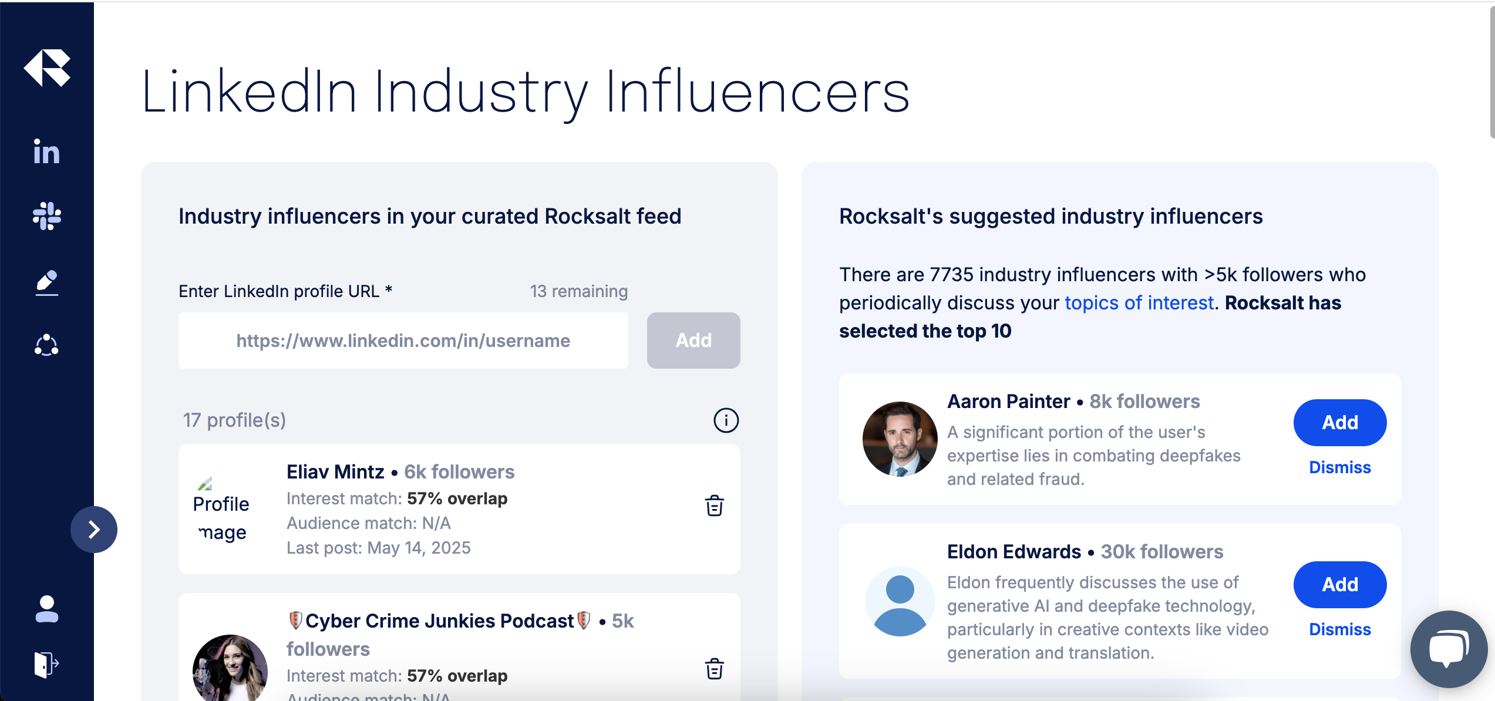1495x701 pixels.
Task: Click the Cyber Crime Junkies Podcast name
Action: pos(439,621)
